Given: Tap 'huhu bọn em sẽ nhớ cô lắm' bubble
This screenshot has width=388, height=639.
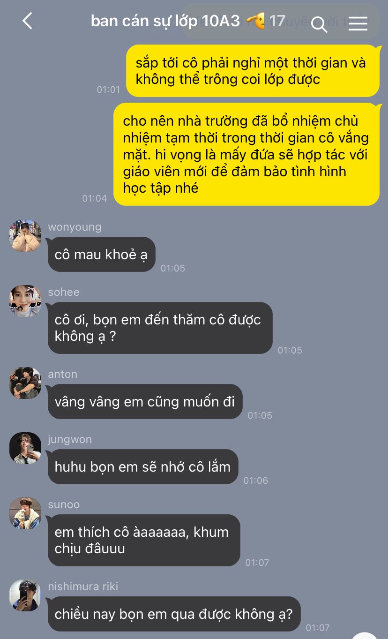Looking at the screenshot, I should tap(143, 467).
